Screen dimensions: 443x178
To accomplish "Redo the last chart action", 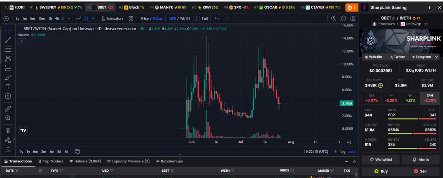I will 226,18.
